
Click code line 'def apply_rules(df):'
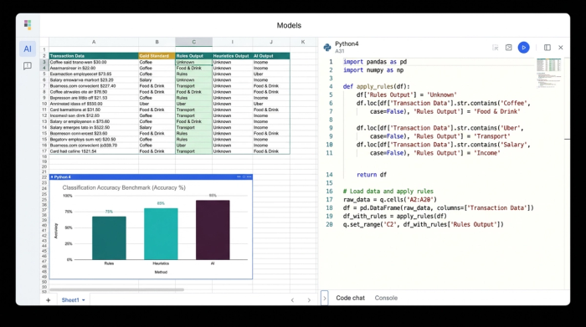(x=377, y=87)
